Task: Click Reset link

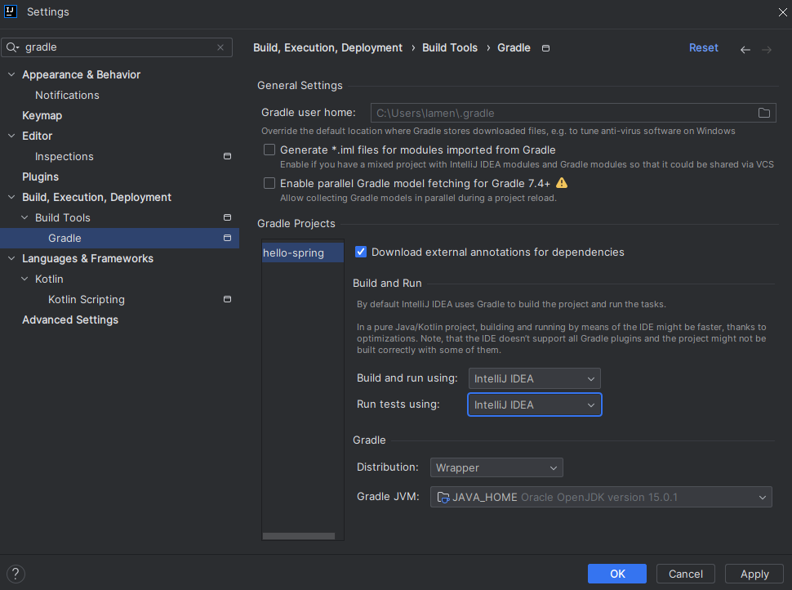Action: point(703,47)
